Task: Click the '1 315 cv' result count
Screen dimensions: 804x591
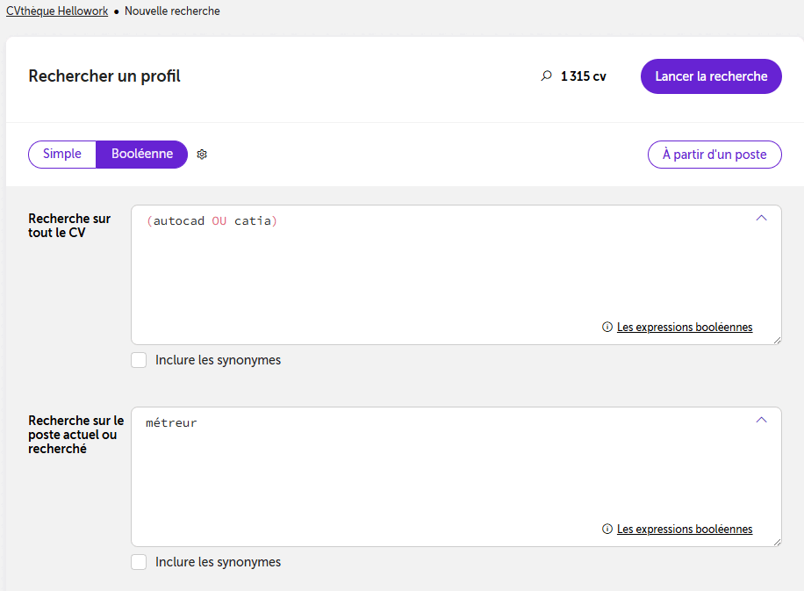Action: [584, 76]
